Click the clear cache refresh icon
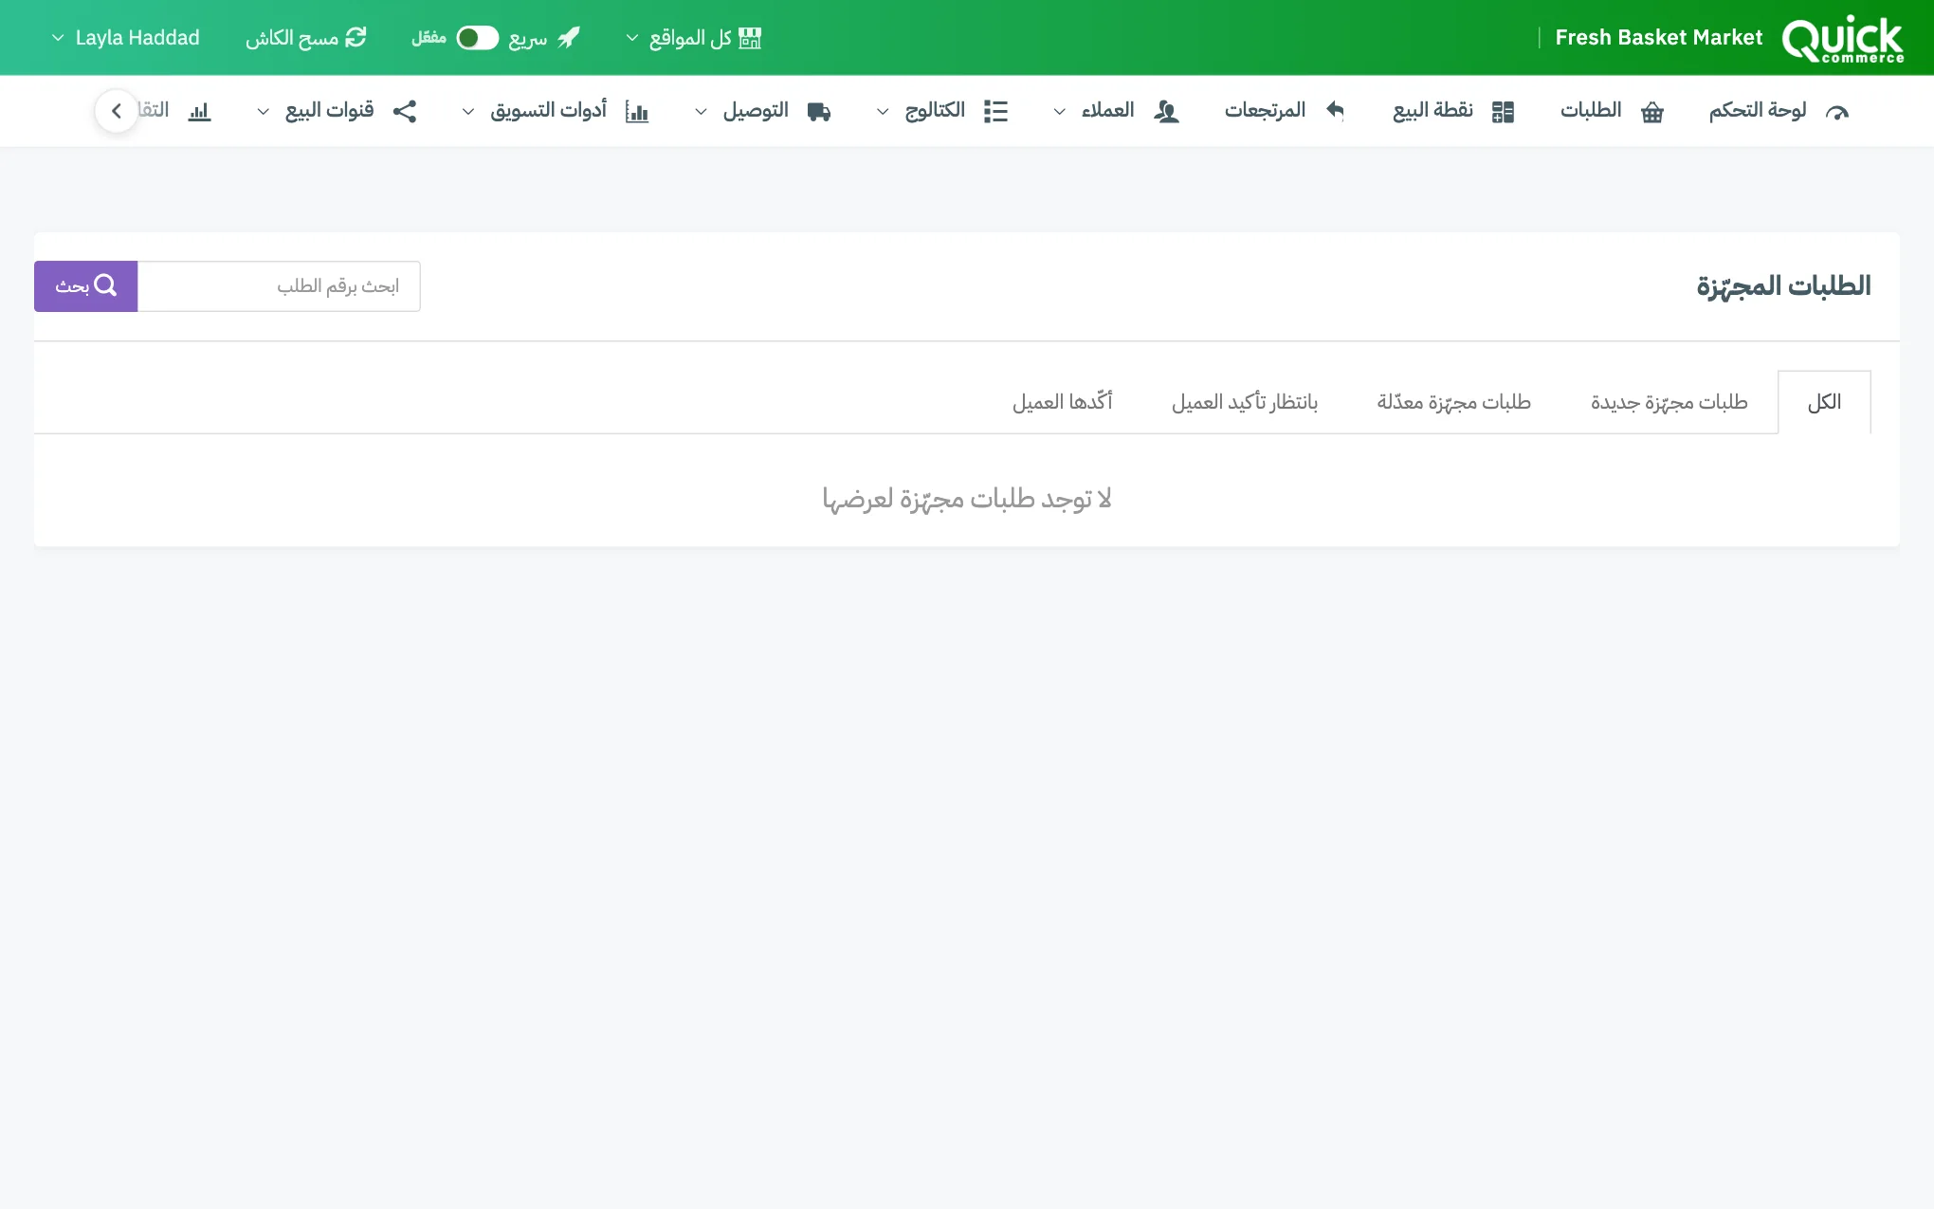The width and height of the screenshot is (1934, 1209). 356,37
